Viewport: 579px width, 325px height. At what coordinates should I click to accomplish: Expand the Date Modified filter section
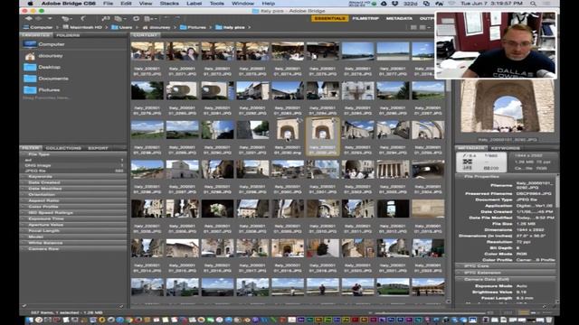click(x=73, y=189)
